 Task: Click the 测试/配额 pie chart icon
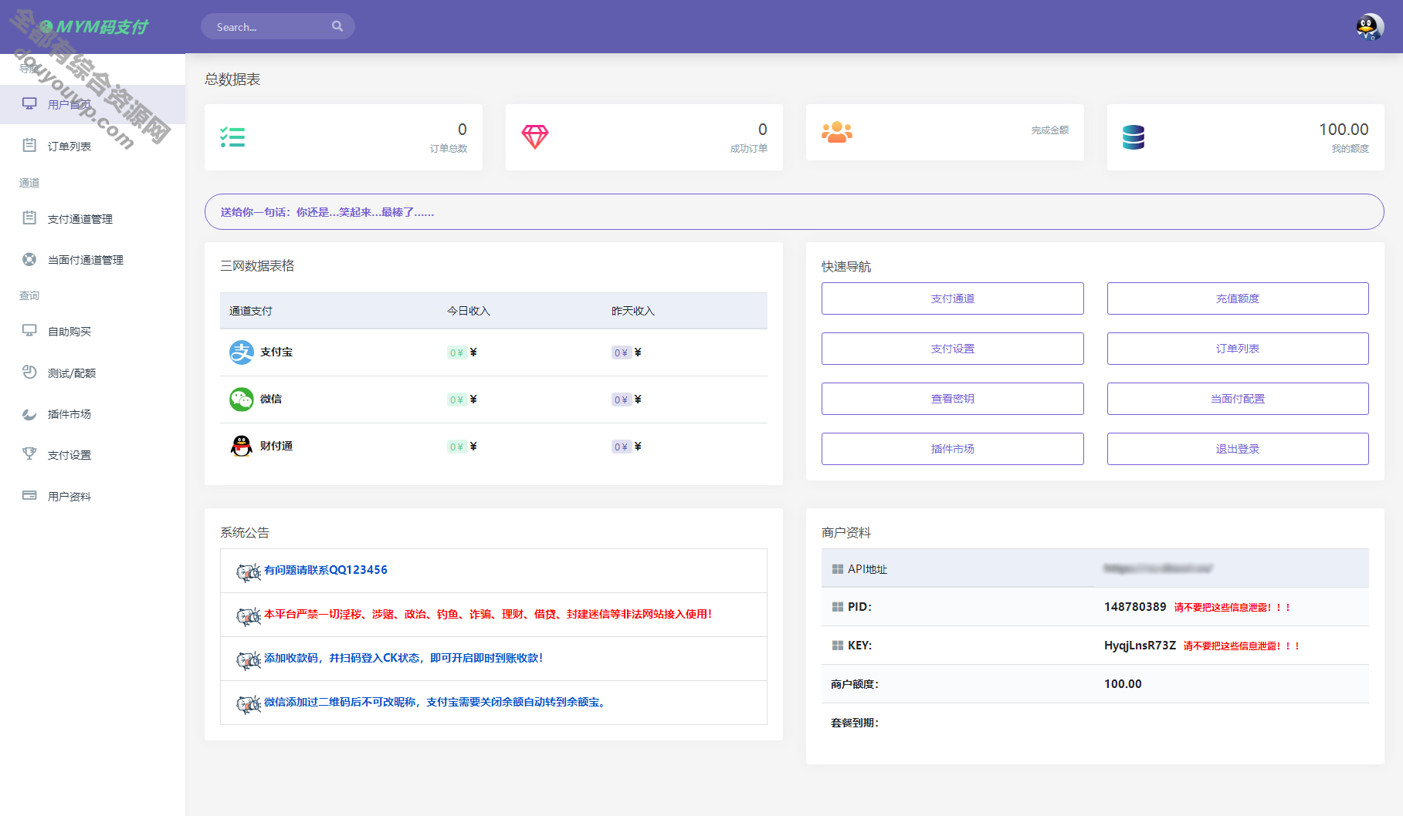29,372
